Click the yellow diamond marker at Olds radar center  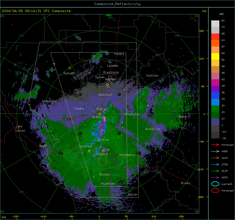(99, 114)
